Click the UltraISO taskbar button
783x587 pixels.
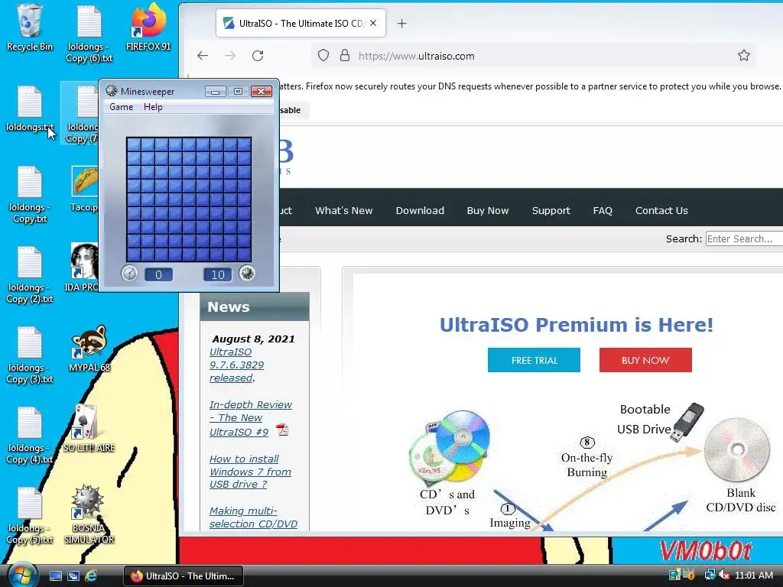[x=184, y=576]
